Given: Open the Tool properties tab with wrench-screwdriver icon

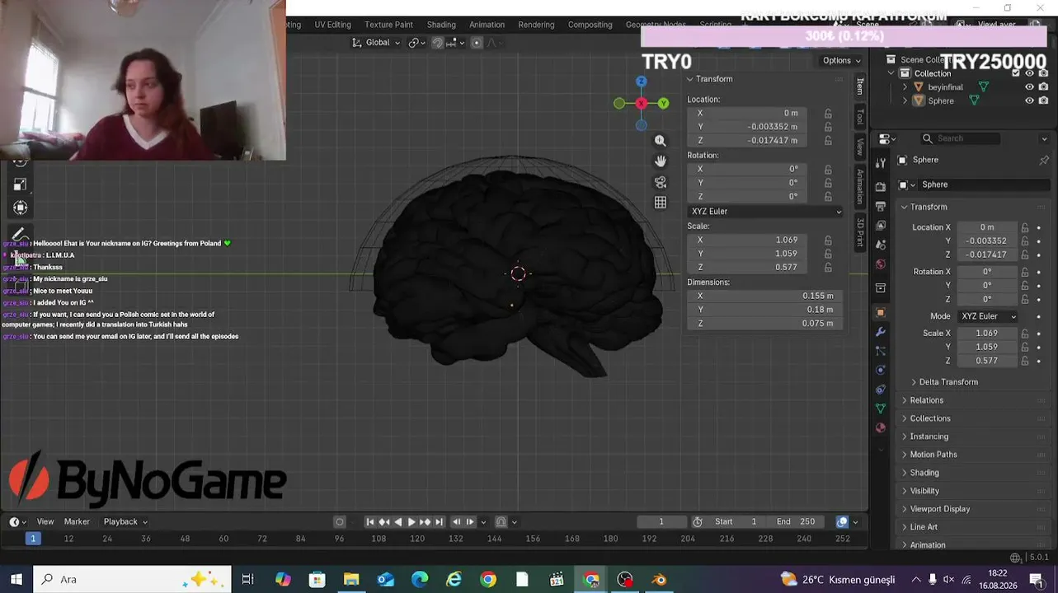Looking at the screenshot, I should coord(881,163).
